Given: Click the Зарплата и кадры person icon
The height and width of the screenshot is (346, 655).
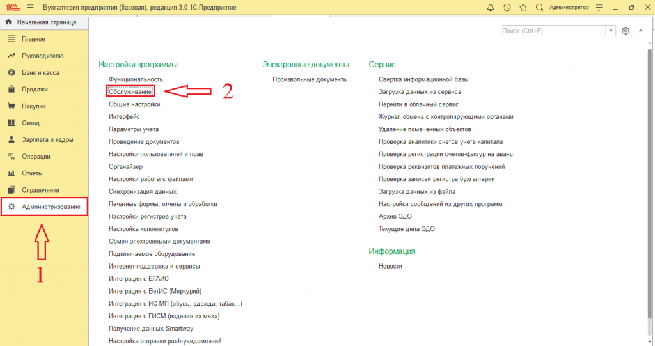Looking at the screenshot, I should 12,139.
